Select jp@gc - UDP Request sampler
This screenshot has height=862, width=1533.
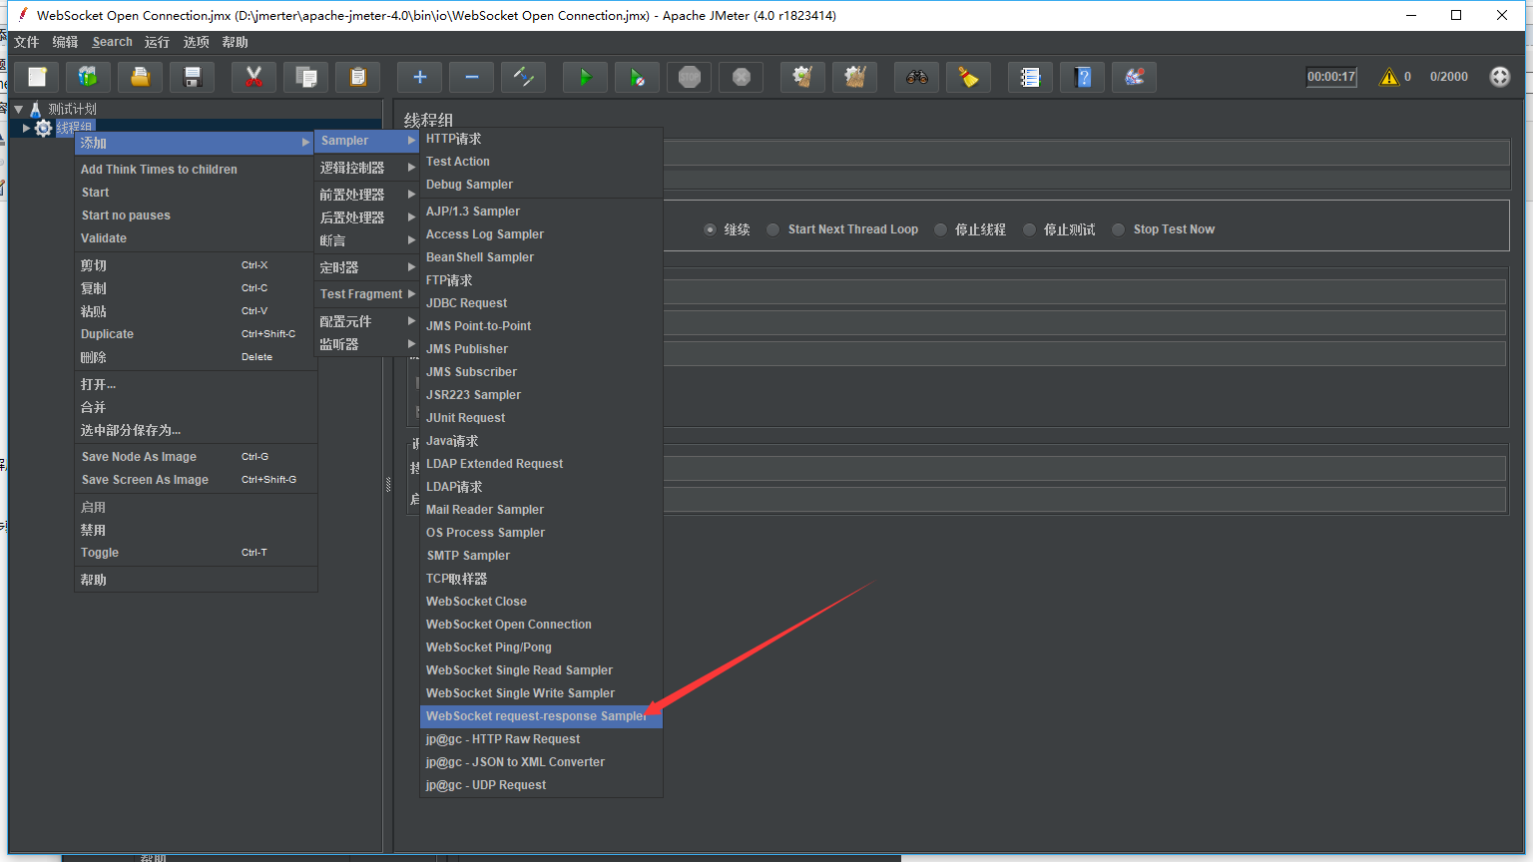(541, 785)
